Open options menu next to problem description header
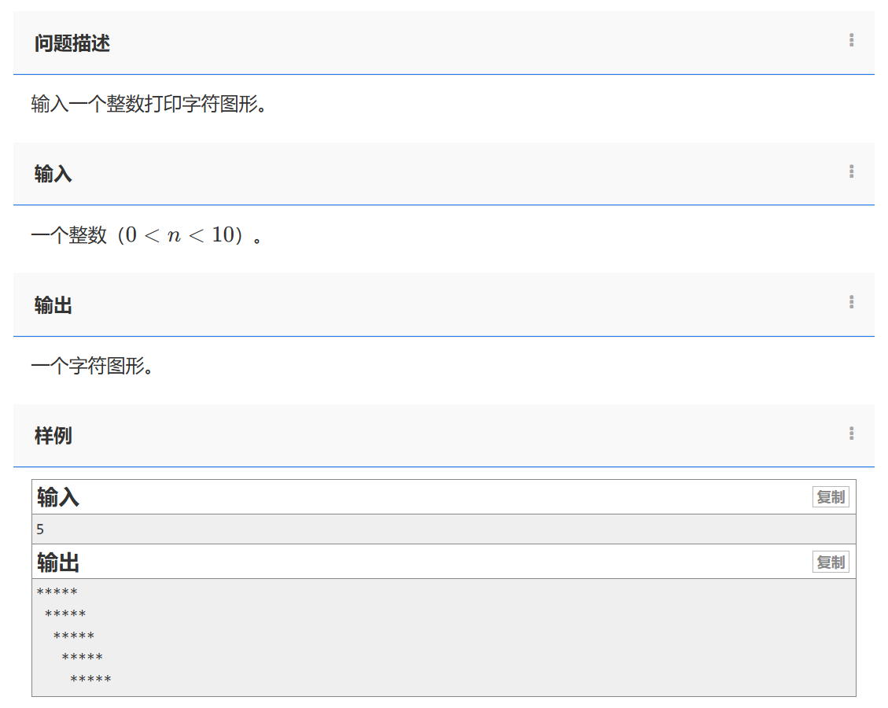Image resolution: width=888 pixels, height=708 pixels. pyautogui.click(x=850, y=39)
